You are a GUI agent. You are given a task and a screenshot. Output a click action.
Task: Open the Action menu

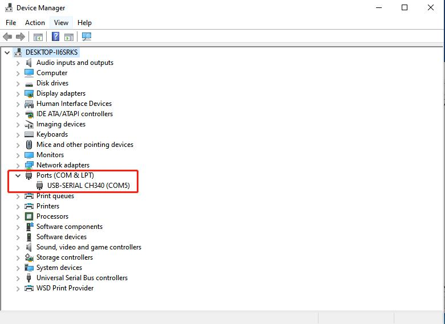tap(35, 23)
